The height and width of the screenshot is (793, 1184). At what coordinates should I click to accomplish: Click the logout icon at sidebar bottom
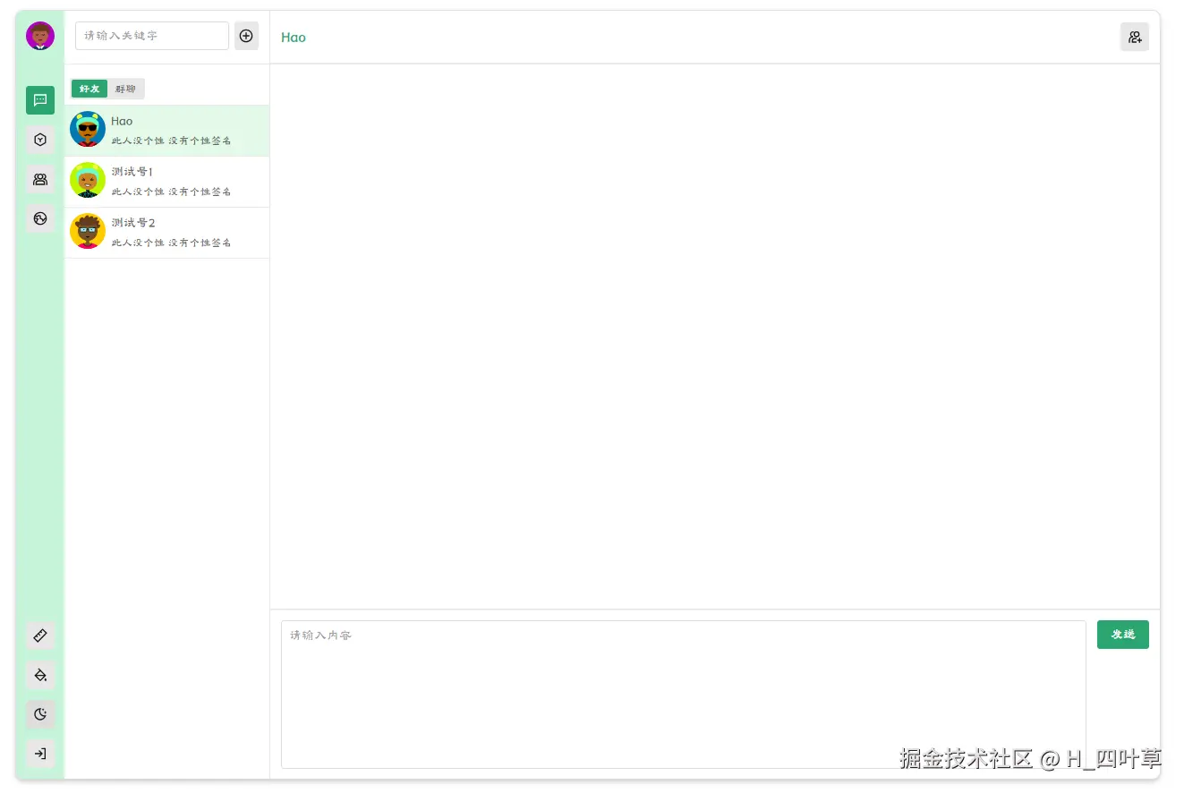tap(39, 754)
